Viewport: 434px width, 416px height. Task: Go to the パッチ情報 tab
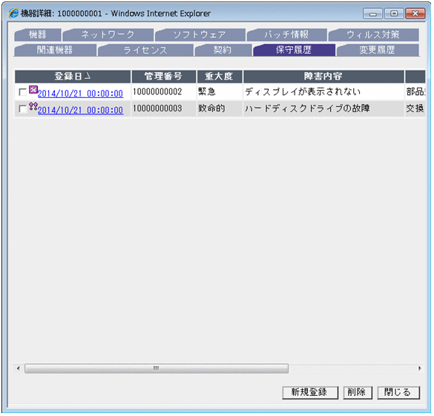pos(286,35)
